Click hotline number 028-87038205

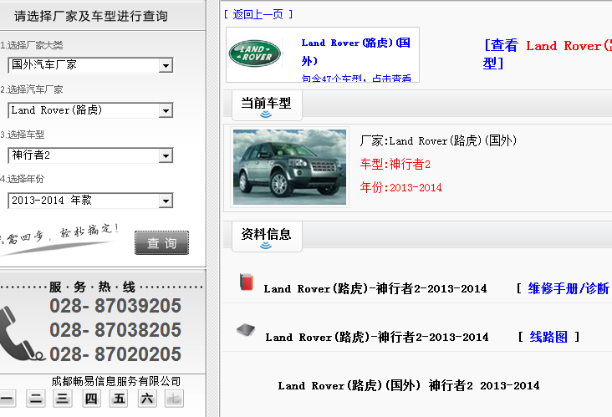[x=115, y=329]
